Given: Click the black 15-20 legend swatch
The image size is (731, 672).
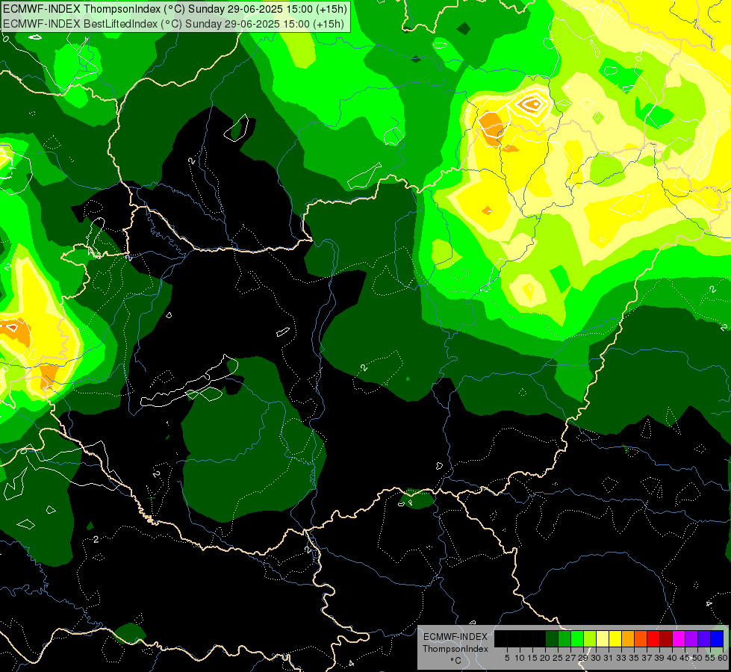Looking at the screenshot, I should pyautogui.click(x=539, y=638).
